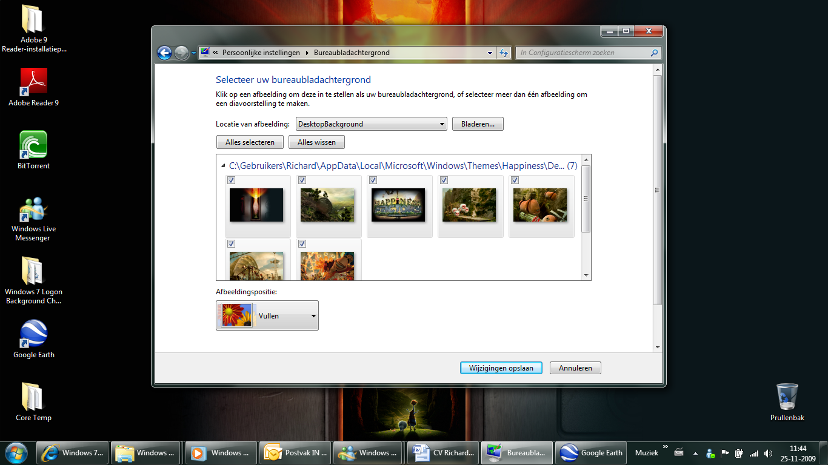This screenshot has width=828, height=465.
Task: Click Persoonlijke instellingen in the breadcrumb
Action: click(x=261, y=53)
